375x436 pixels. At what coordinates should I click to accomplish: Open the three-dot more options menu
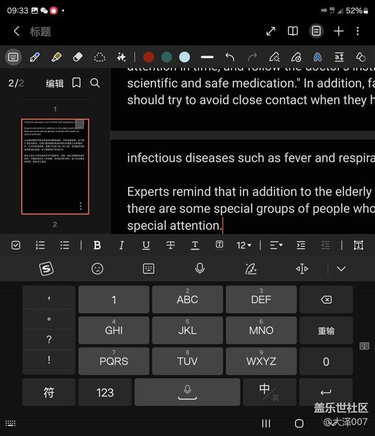pyautogui.click(x=358, y=31)
